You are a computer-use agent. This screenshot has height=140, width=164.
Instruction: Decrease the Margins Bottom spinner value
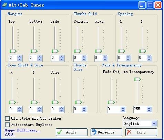pyautogui.click(x=40, y=60)
